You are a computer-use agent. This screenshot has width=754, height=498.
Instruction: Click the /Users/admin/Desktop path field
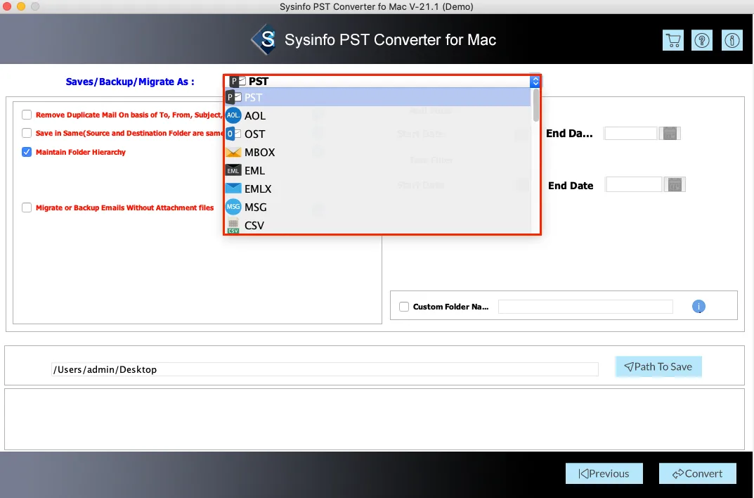(325, 369)
